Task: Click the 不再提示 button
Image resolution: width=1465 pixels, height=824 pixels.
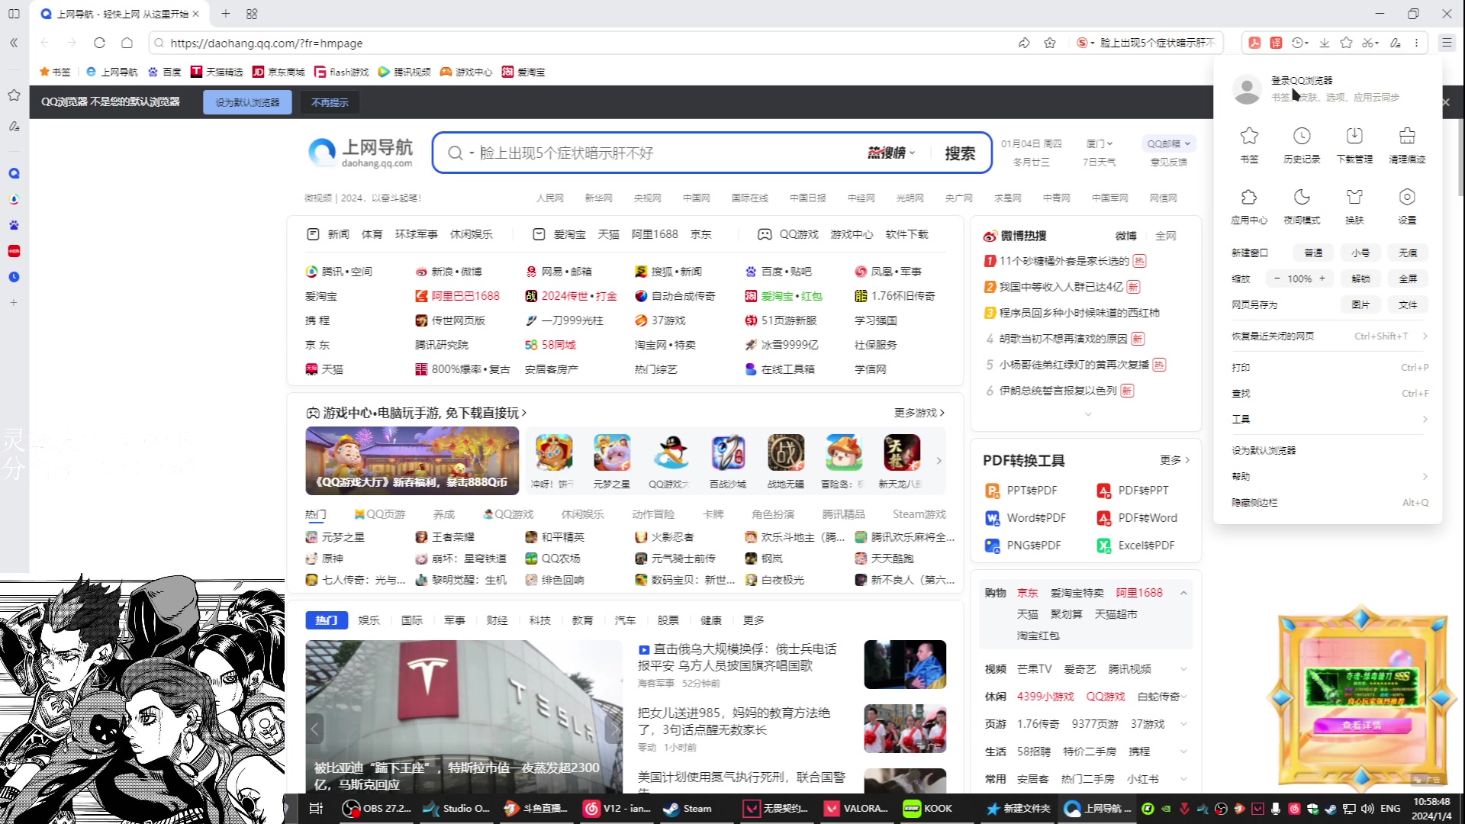Action: (x=330, y=102)
